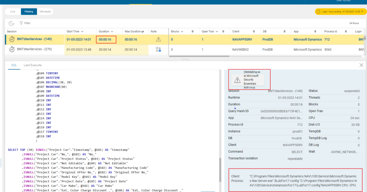The width and height of the screenshot is (367, 192).
Task: Click the @107 NVARCHAR(60) parameter line
Action: [51, 87]
